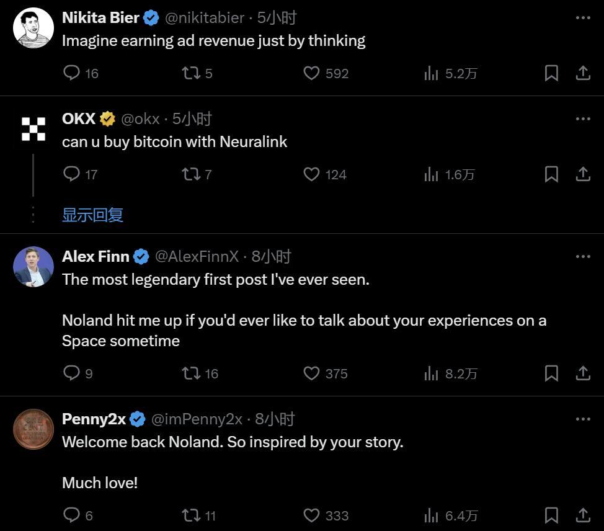This screenshot has width=604, height=531.
Task: Reply to Nikita Bier's tweet
Action: (x=72, y=73)
